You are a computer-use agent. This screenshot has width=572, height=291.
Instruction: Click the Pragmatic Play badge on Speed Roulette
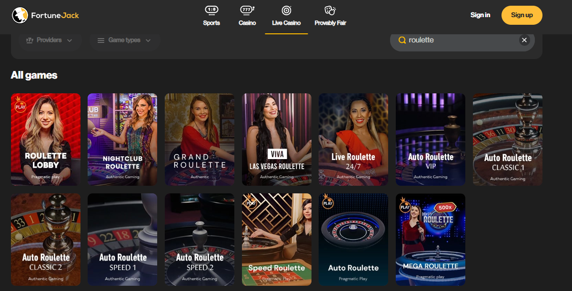(251, 201)
